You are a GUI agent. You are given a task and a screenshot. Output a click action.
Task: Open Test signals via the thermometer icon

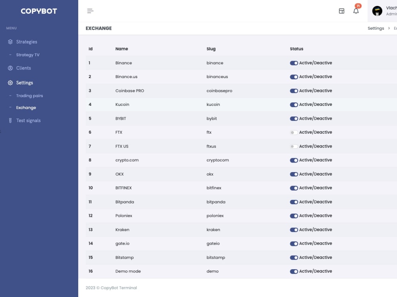[10, 120]
